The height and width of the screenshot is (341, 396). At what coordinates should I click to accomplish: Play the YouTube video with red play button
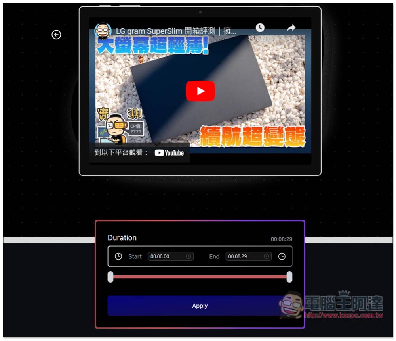coord(200,91)
